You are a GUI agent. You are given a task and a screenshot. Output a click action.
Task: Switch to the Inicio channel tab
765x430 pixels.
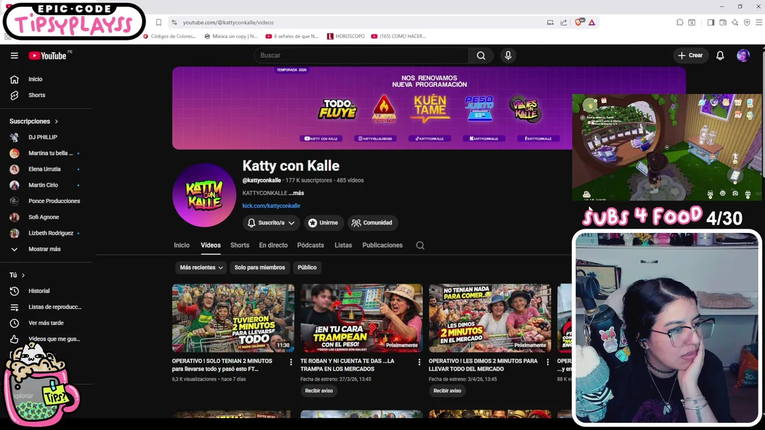[182, 245]
